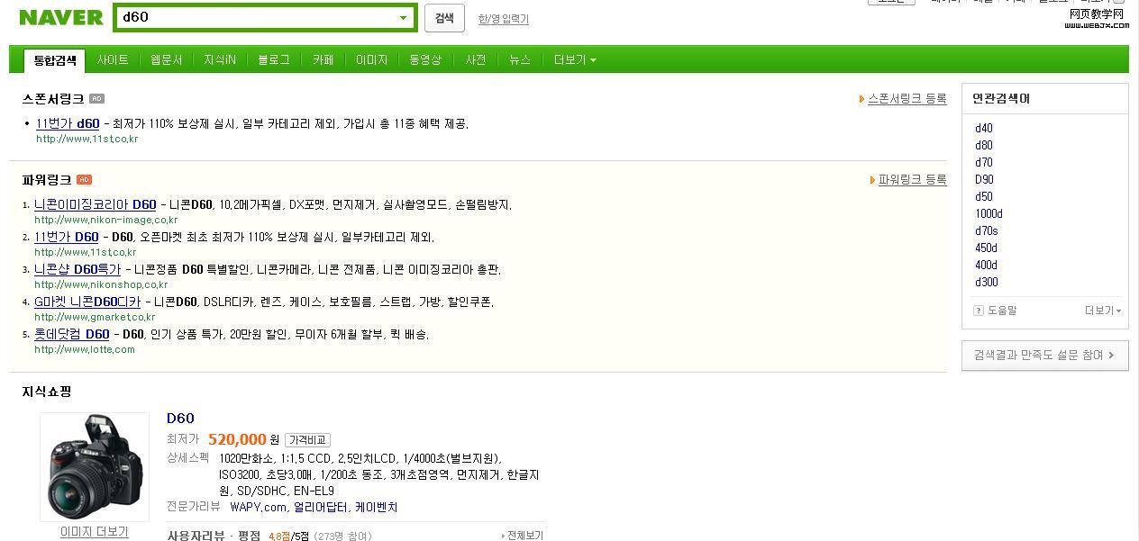The height and width of the screenshot is (541, 1139).
Task: Switch to the 블로그 tab
Action: click(274, 60)
